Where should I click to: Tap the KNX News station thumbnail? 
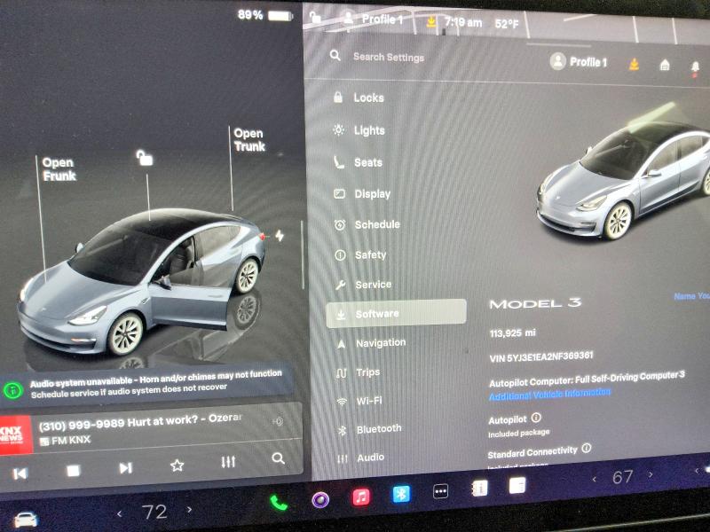pyautogui.click(x=16, y=435)
